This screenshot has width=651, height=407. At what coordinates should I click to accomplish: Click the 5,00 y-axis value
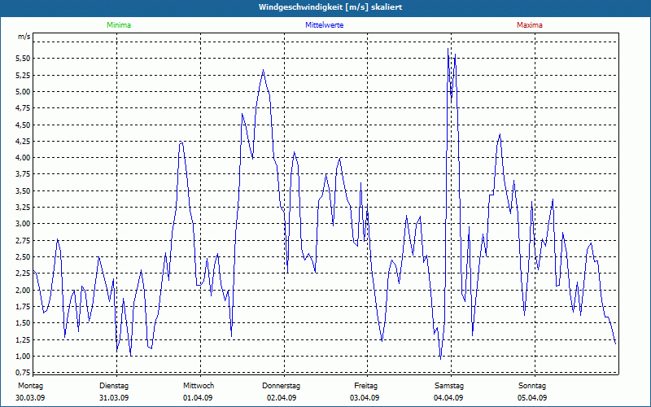(x=23, y=92)
